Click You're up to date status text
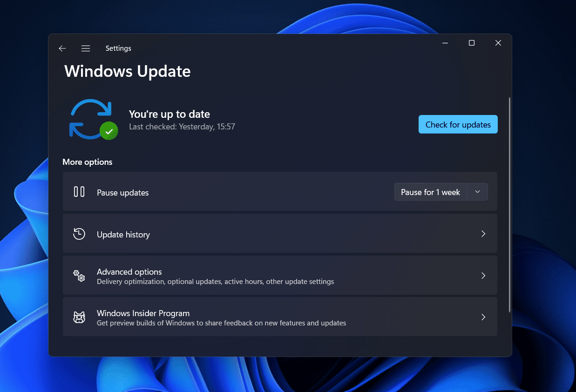Image resolution: width=576 pixels, height=392 pixels. (x=169, y=114)
